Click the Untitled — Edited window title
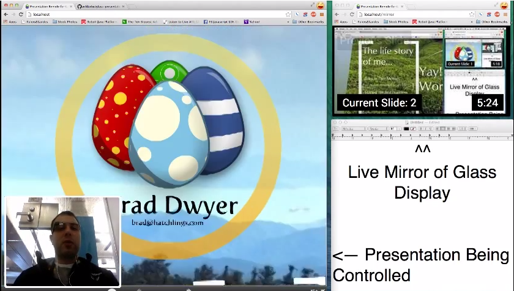Image resolution: width=514 pixels, height=291 pixels. pyautogui.click(x=425, y=122)
